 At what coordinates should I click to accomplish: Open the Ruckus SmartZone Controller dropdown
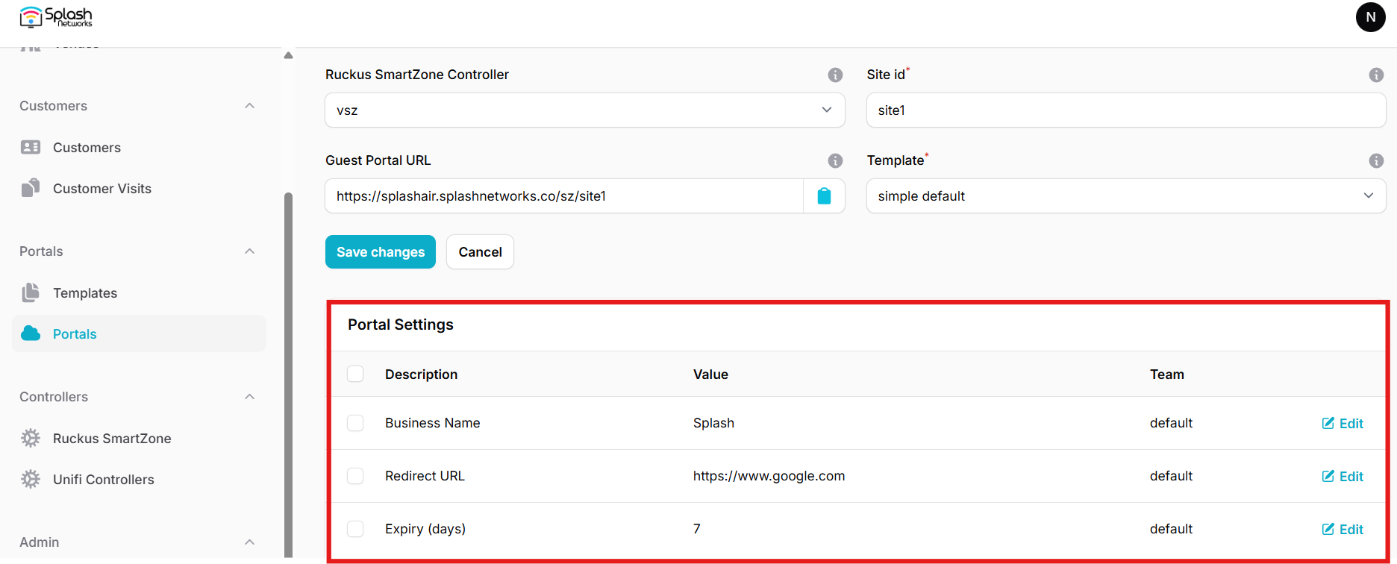(x=585, y=110)
